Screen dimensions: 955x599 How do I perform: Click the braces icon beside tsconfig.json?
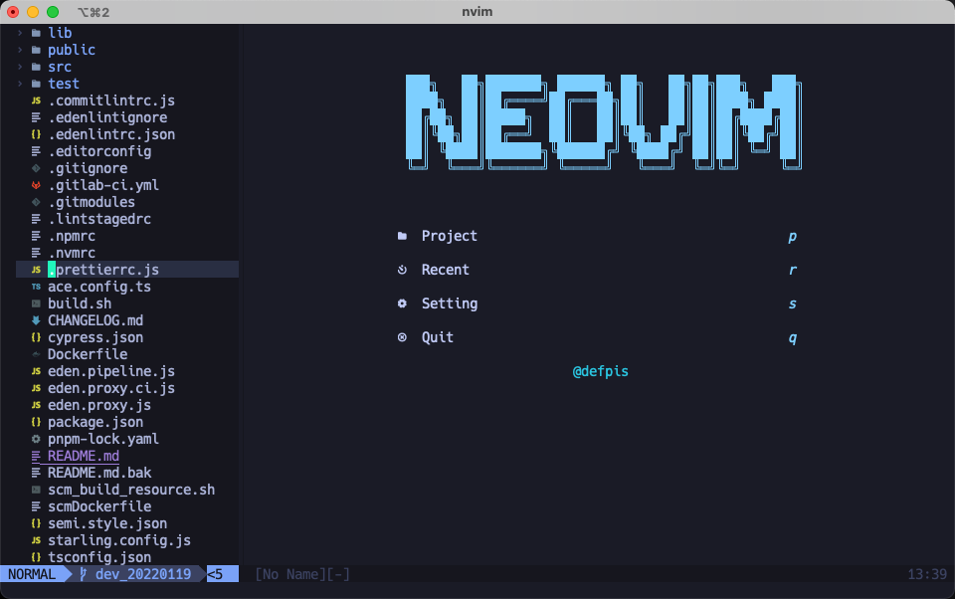pos(36,557)
